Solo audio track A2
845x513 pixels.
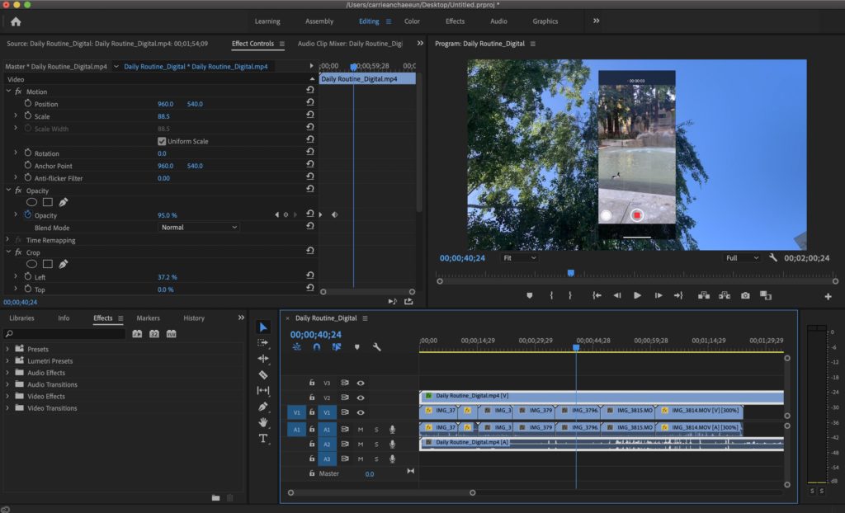pyautogui.click(x=376, y=445)
